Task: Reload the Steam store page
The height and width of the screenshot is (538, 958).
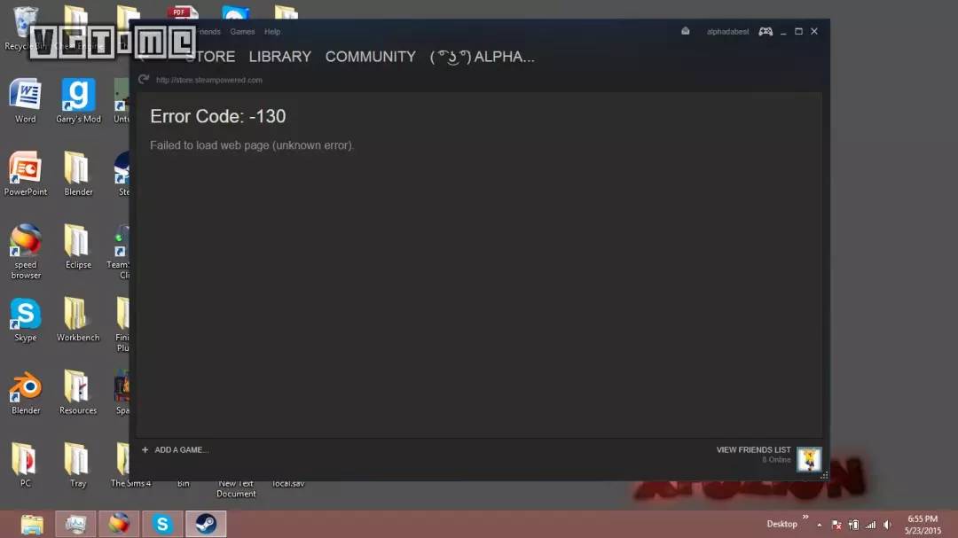Action: (x=144, y=80)
